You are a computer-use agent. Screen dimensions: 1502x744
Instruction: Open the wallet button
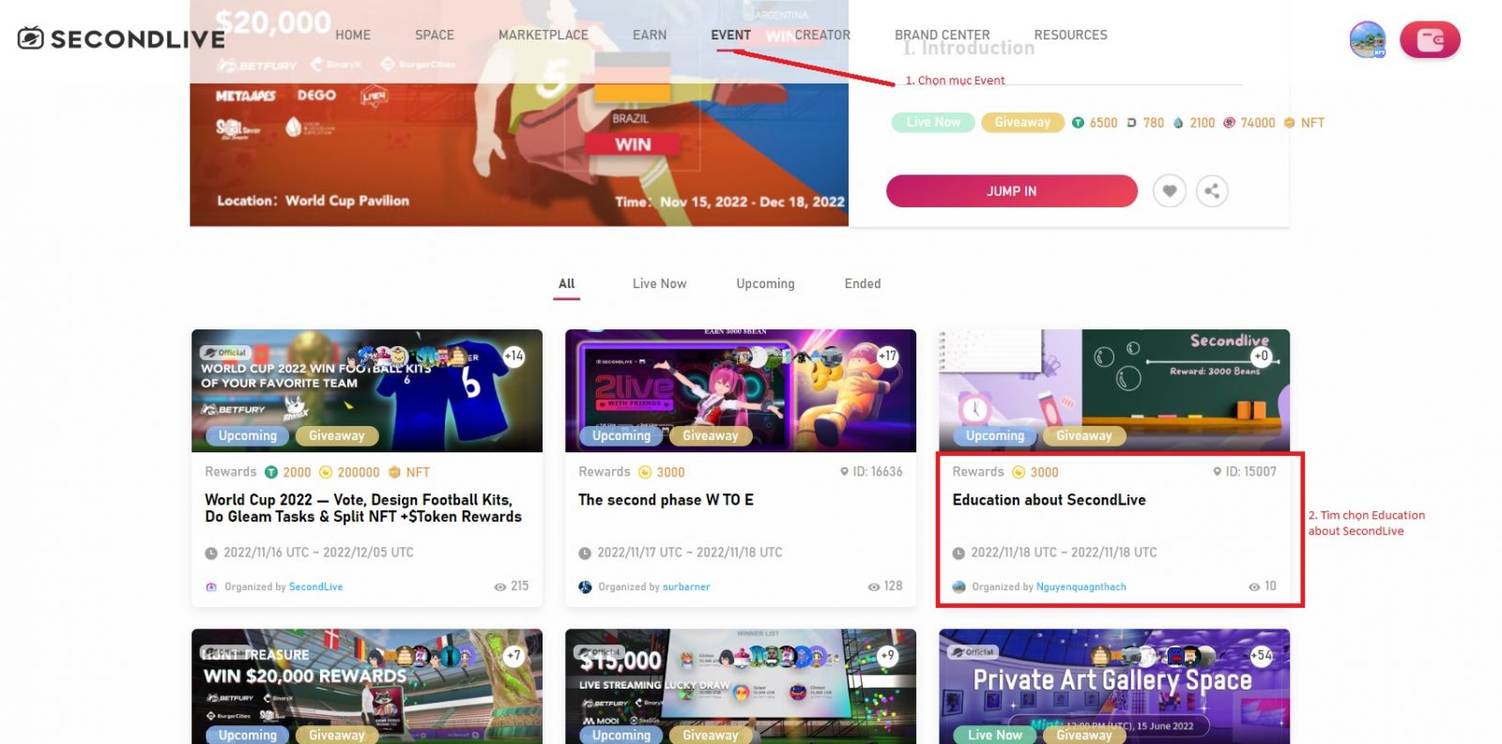(x=1430, y=39)
